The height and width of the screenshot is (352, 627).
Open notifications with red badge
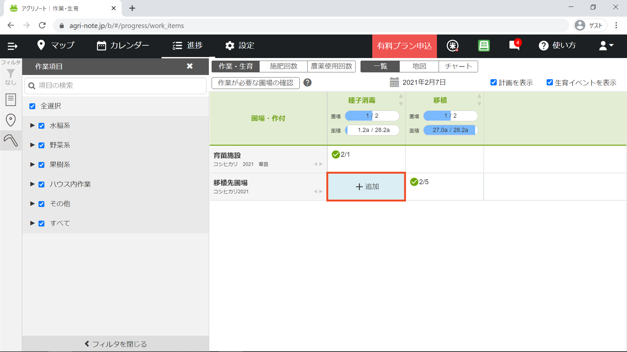[514, 46]
